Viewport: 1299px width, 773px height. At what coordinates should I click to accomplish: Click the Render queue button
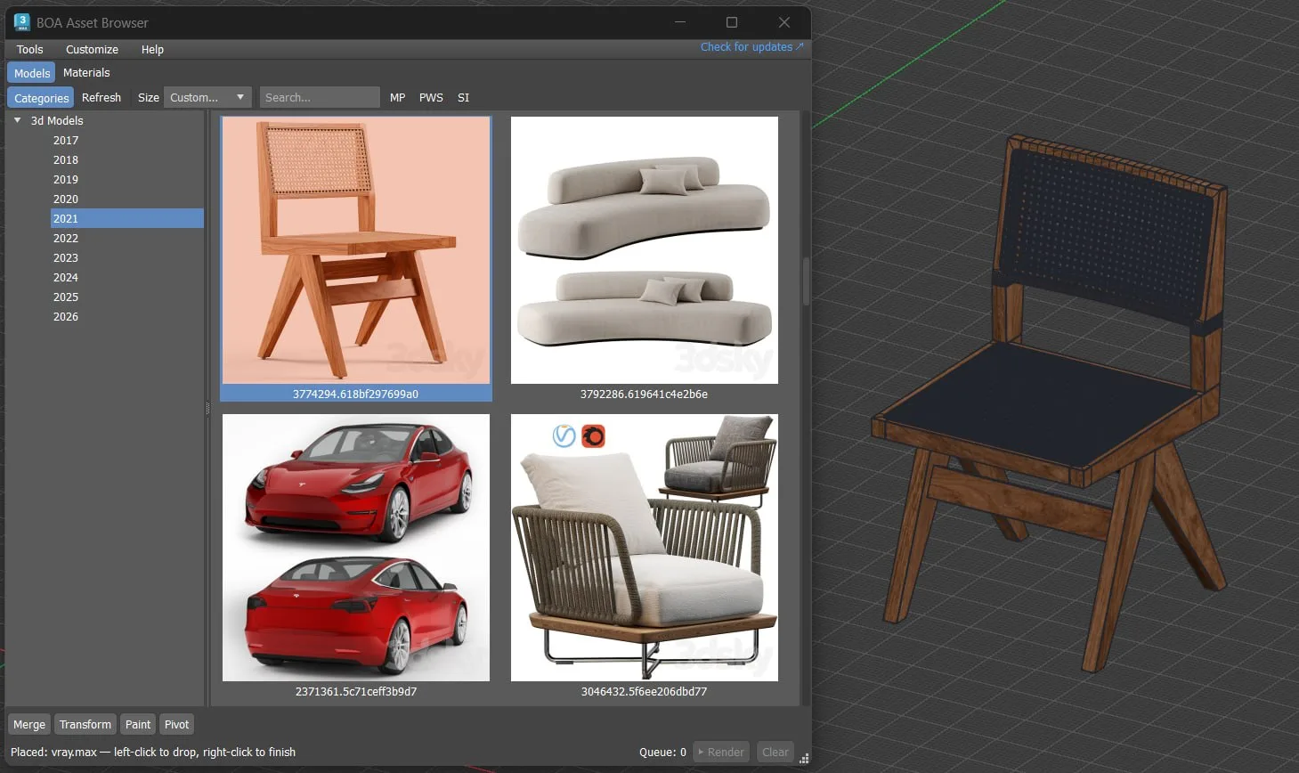(x=721, y=753)
